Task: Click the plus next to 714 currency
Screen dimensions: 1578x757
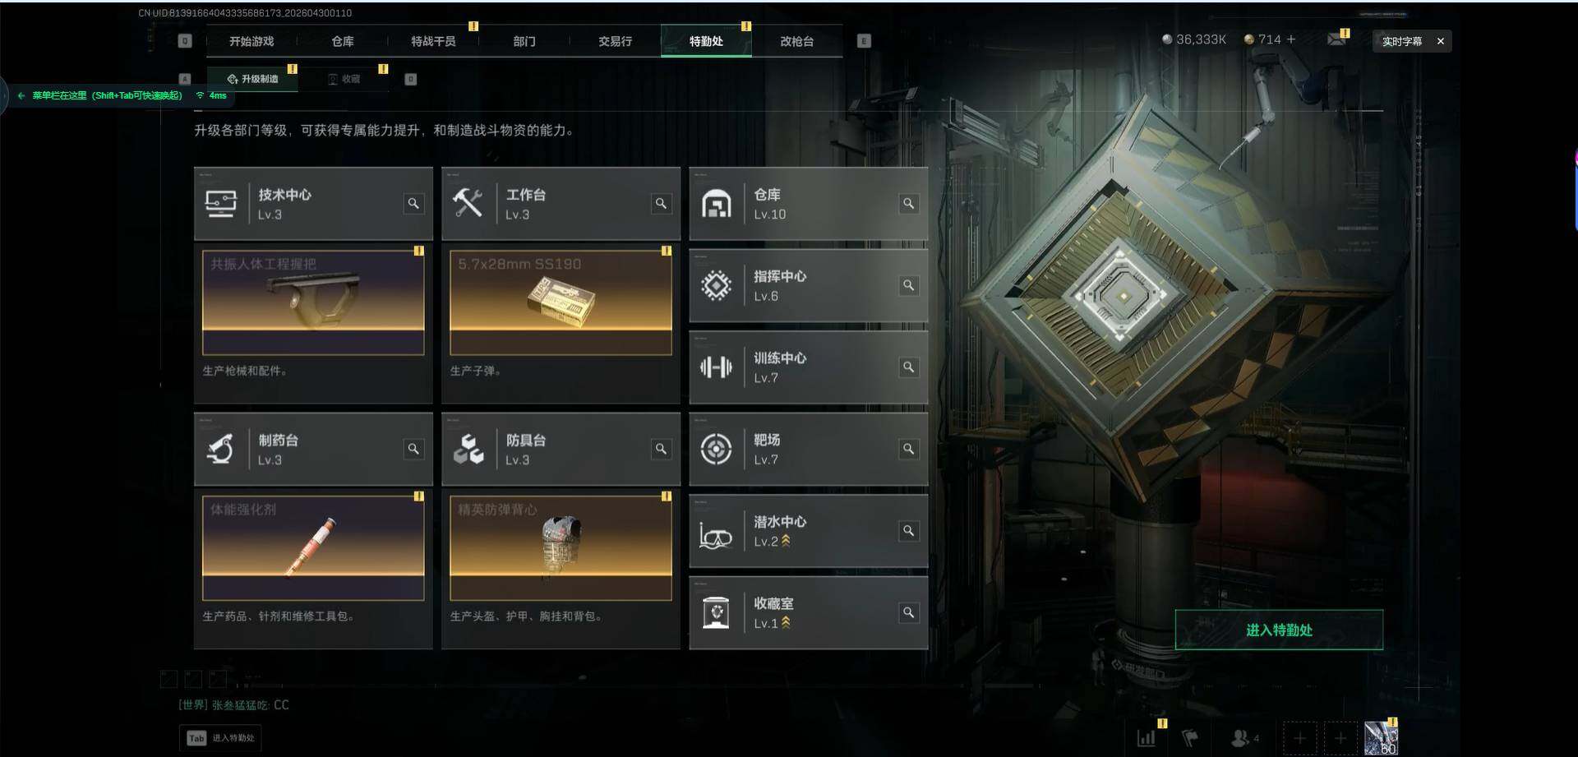Action: [x=1291, y=39]
